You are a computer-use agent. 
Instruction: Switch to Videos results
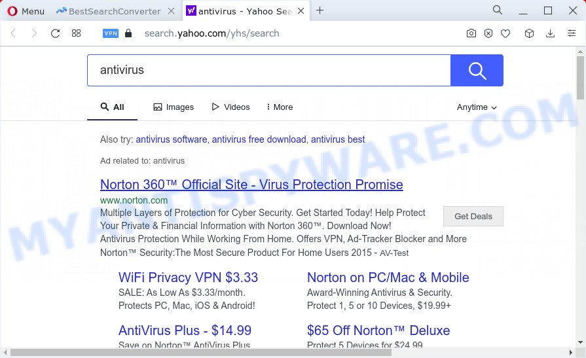pos(230,107)
